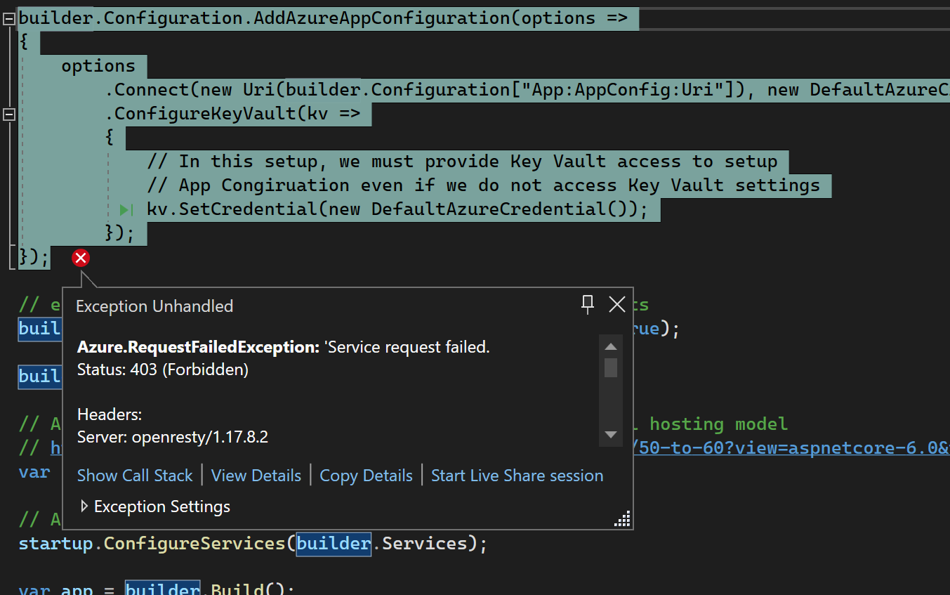Close the Exception Unhandled popup
950x595 pixels.
616,304
